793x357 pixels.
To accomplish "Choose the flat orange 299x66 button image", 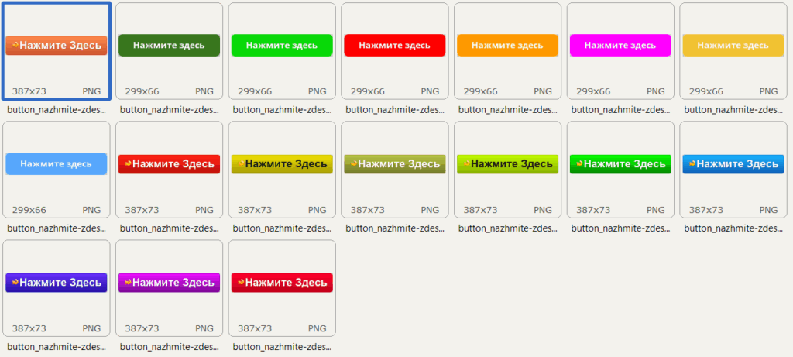I will pos(507,46).
